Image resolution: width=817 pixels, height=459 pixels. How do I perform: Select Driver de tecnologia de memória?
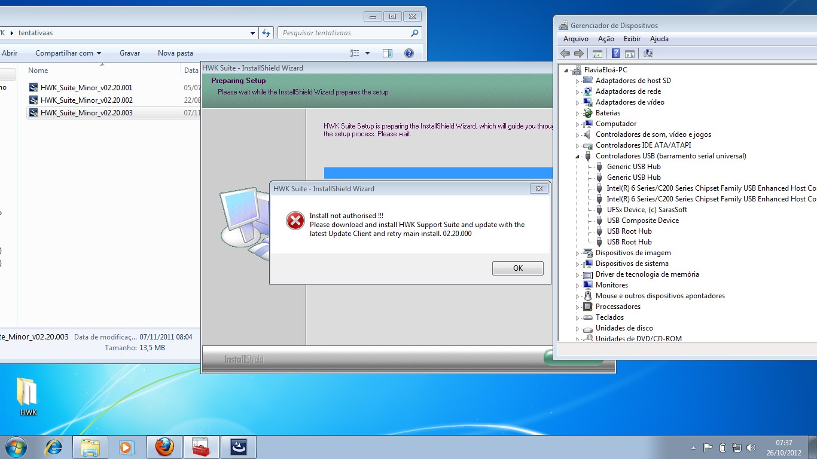(x=647, y=274)
